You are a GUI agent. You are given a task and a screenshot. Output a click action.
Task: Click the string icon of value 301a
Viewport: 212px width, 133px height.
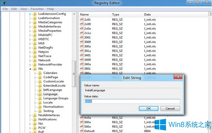82,51
